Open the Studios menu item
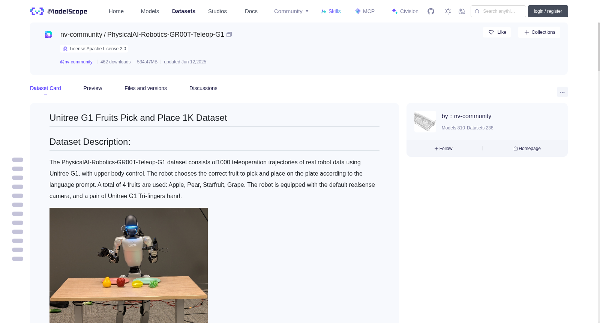600x323 pixels. (x=217, y=11)
